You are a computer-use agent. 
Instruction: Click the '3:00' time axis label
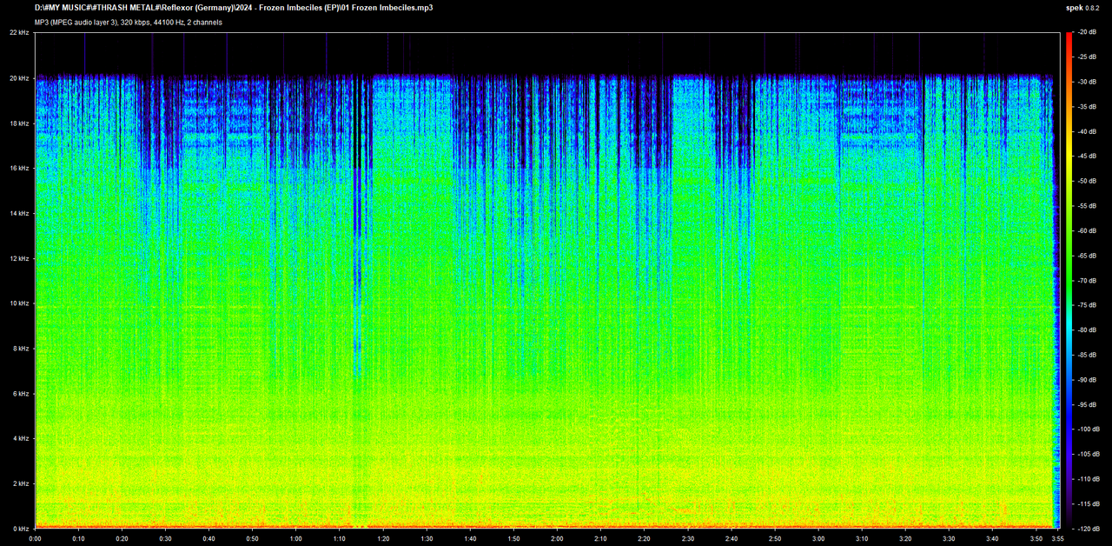(817, 538)
